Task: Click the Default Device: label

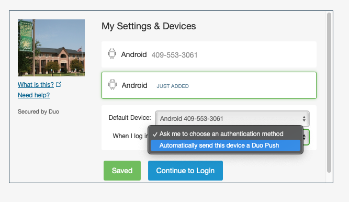Action: (x=130, y=118)
